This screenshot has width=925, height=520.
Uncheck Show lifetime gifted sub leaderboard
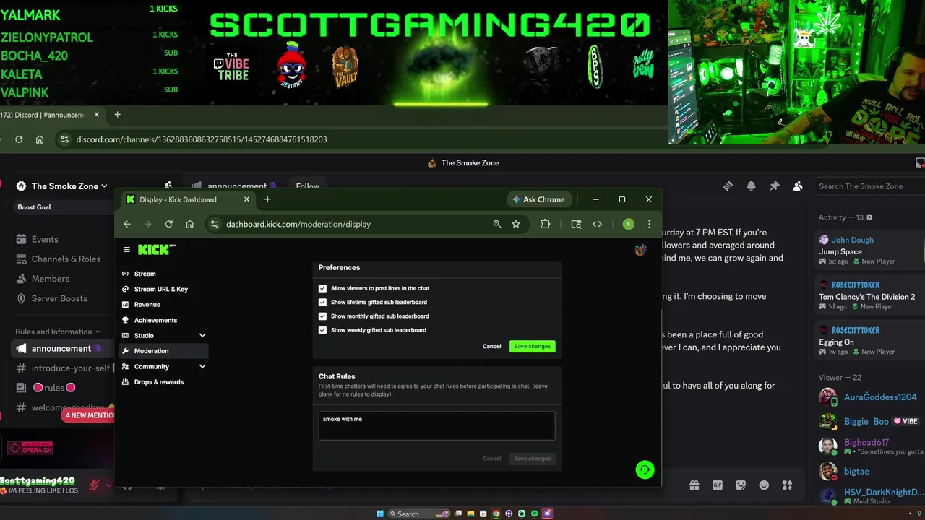pos(322,302)
